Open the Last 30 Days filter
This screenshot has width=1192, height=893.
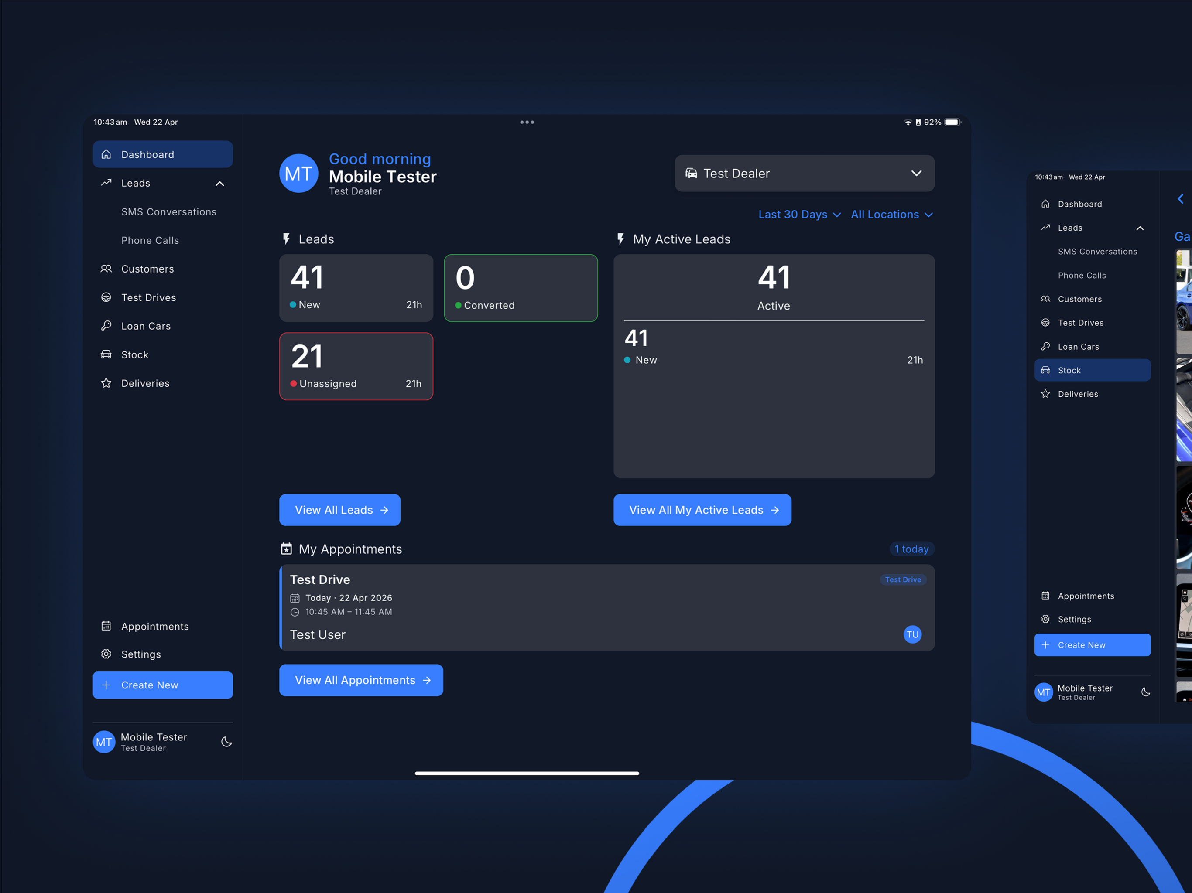[x=800, y=215]
